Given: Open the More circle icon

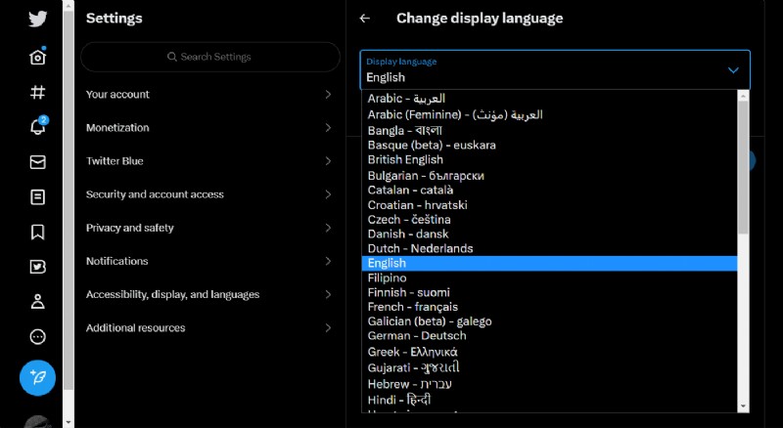Looking at the screenshot, I should point(37,337).
